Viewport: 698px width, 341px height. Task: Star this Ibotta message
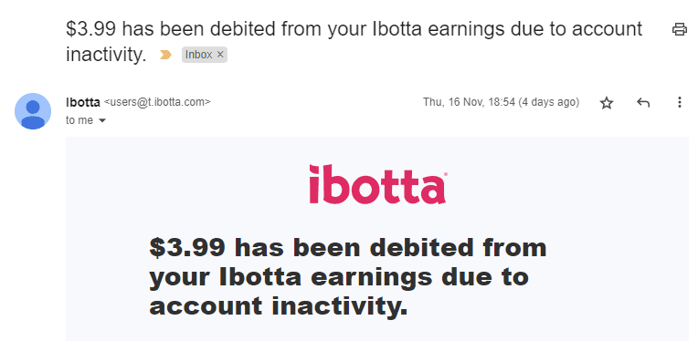[607, 103]
